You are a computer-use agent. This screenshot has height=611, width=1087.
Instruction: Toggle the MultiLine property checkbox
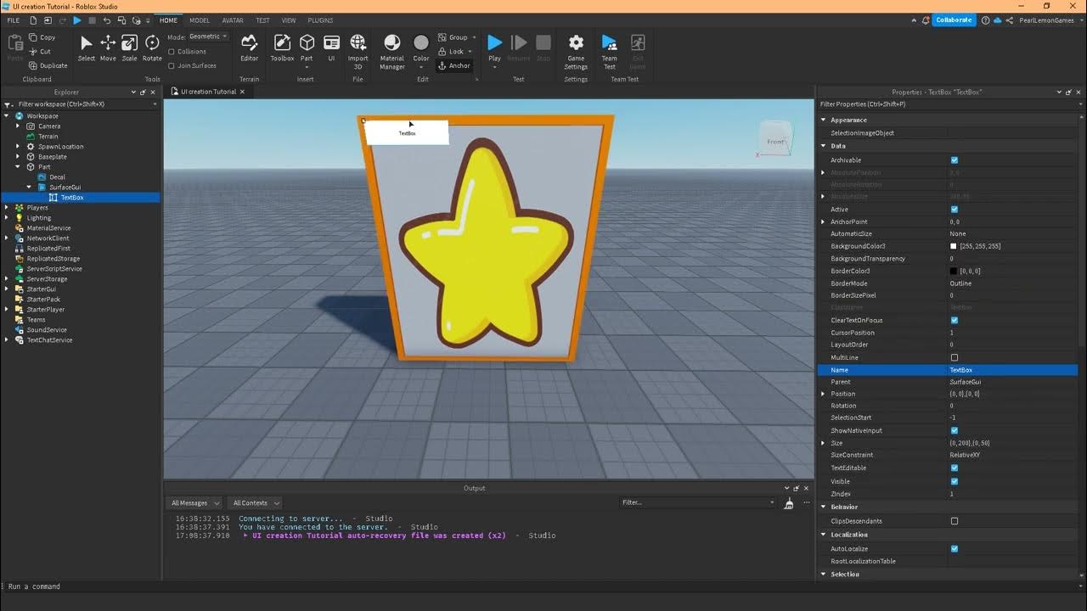tap(955, 357)
